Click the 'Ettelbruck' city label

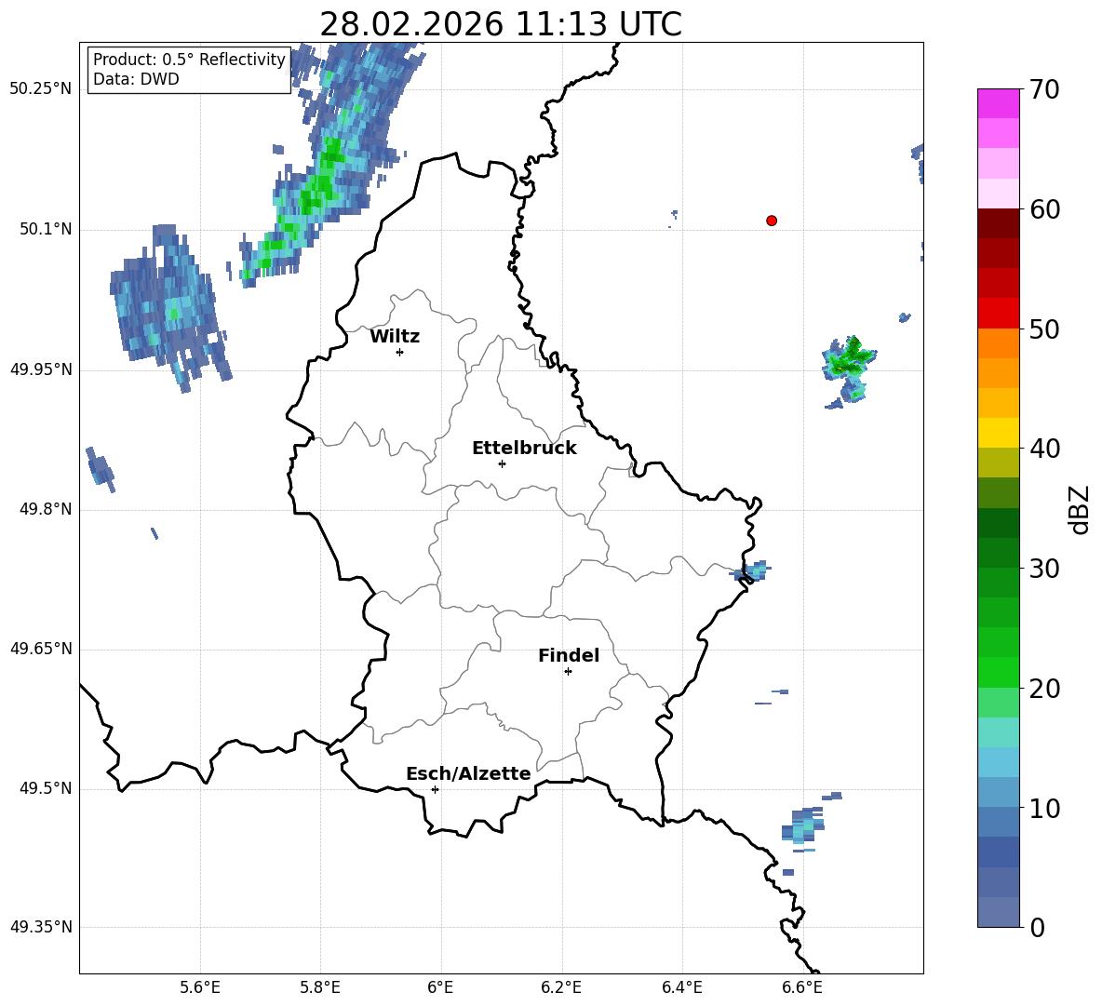tap(524, 449)
